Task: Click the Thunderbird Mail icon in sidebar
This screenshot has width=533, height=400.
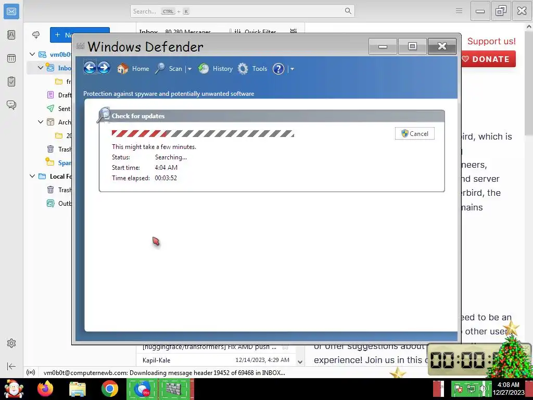Action: [x=11, y=11]
